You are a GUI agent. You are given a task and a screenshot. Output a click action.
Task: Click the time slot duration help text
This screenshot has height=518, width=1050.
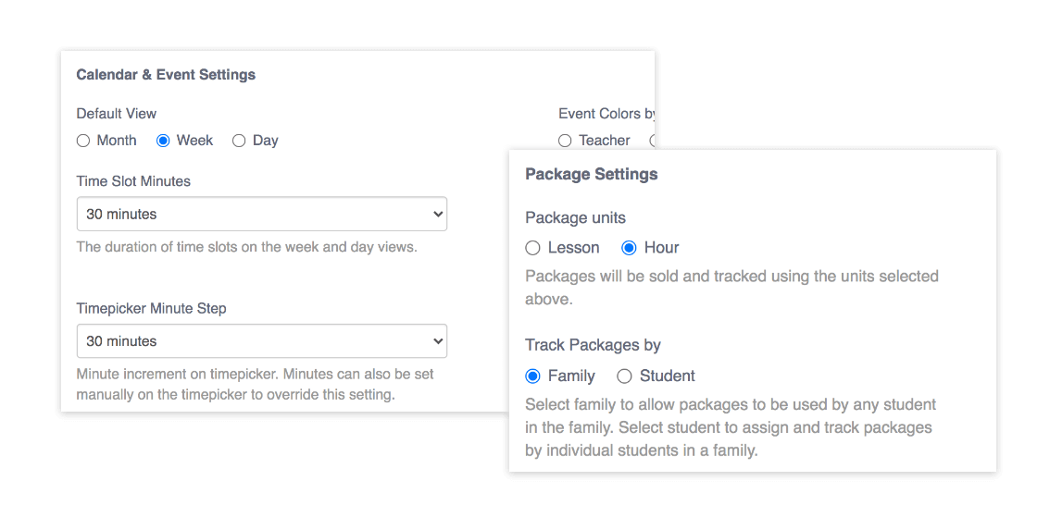[x=246, y=247]
